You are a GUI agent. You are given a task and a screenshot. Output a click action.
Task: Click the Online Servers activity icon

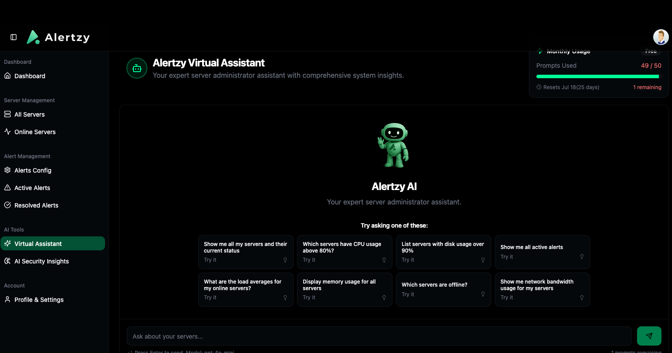click(7, 132)
